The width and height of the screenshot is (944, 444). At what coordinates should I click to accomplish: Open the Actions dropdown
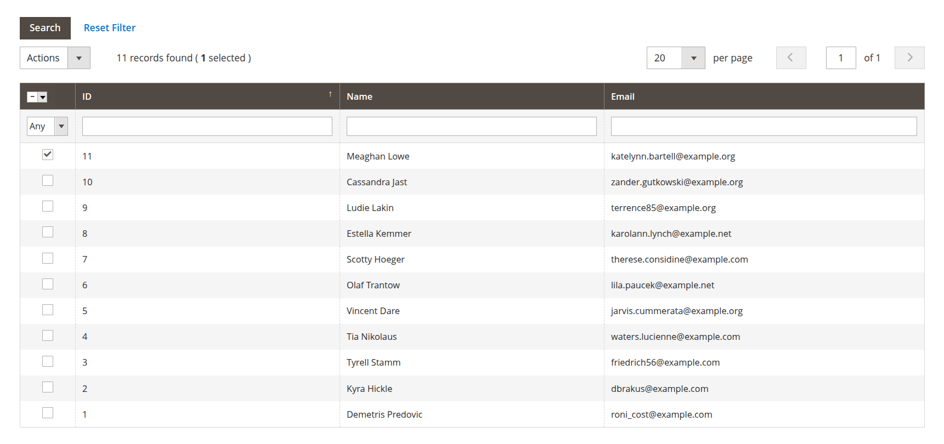tap(55, 58)
